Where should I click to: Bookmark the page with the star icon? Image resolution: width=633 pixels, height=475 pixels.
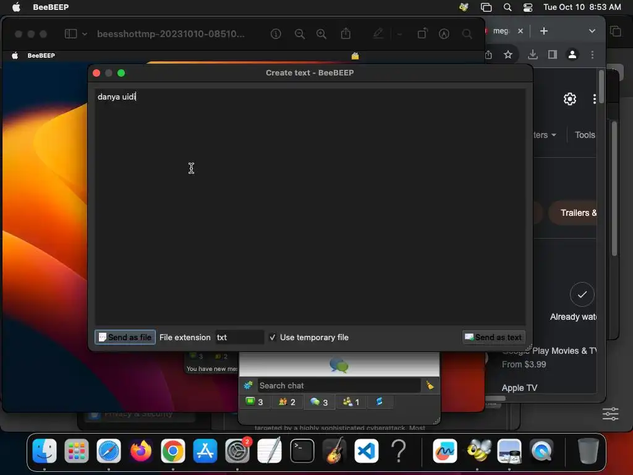point(508,54)
